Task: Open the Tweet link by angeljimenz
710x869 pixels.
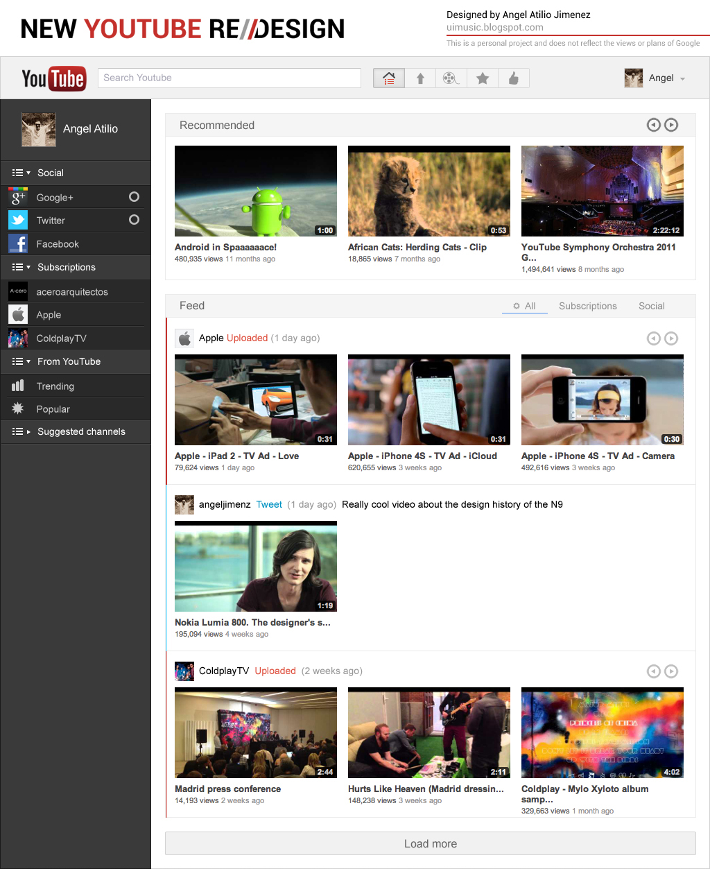Action: click(269, 504)
